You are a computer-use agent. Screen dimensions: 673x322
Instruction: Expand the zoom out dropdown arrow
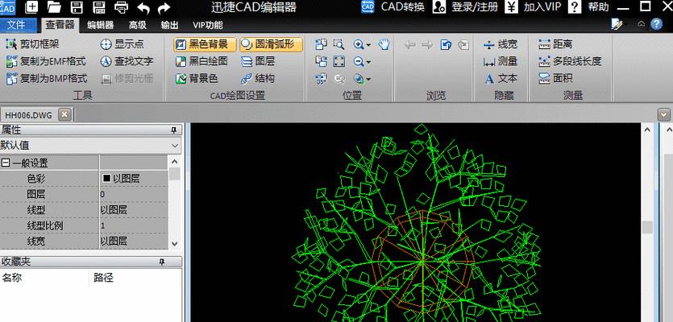[368, 62]
